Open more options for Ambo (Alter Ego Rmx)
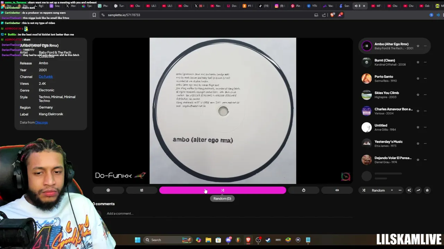 tap(425, 46)
